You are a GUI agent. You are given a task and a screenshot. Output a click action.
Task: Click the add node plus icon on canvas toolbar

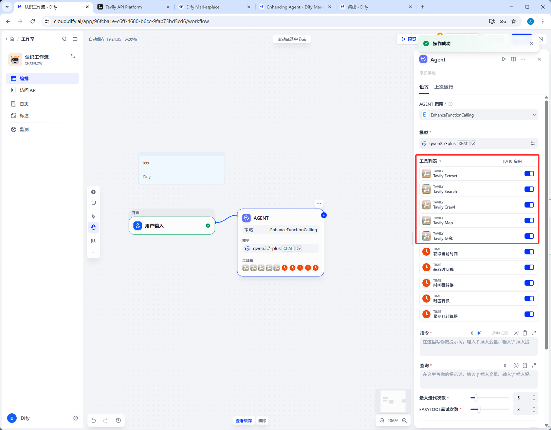93,192
